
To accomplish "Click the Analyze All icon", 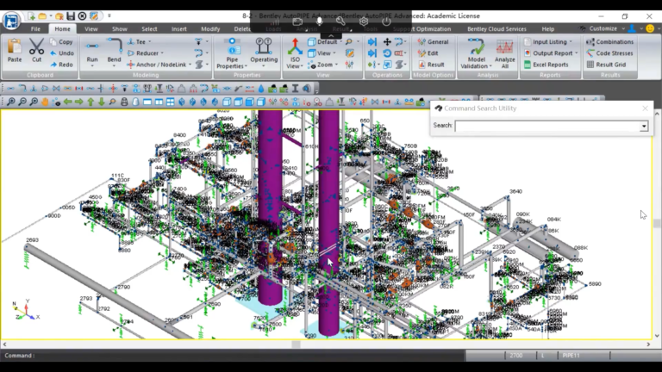I will pos(504,47).
